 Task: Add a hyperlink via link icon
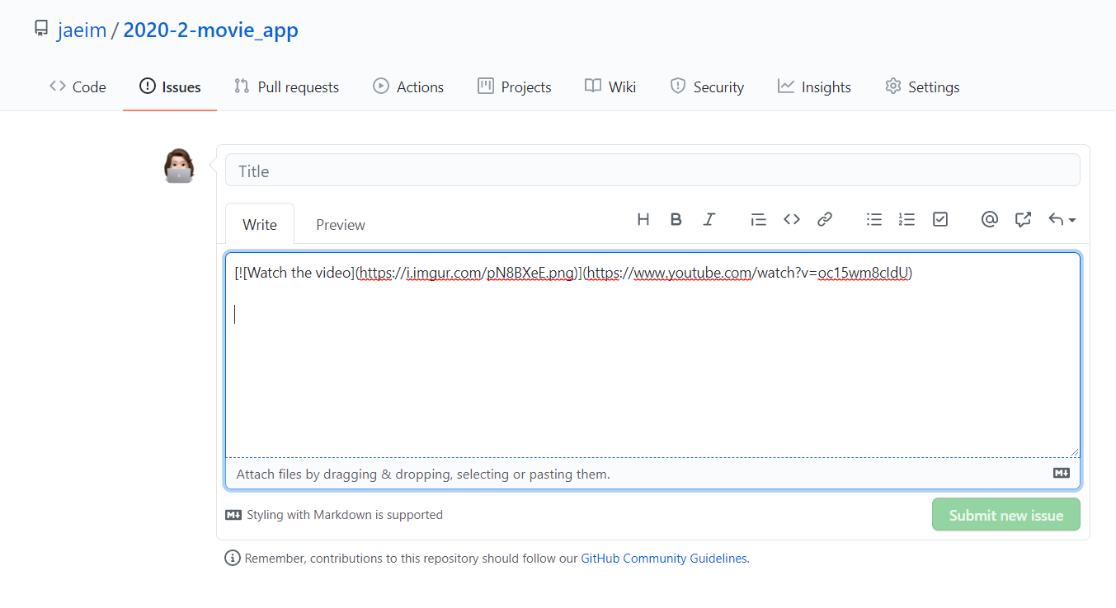[824, 219]
